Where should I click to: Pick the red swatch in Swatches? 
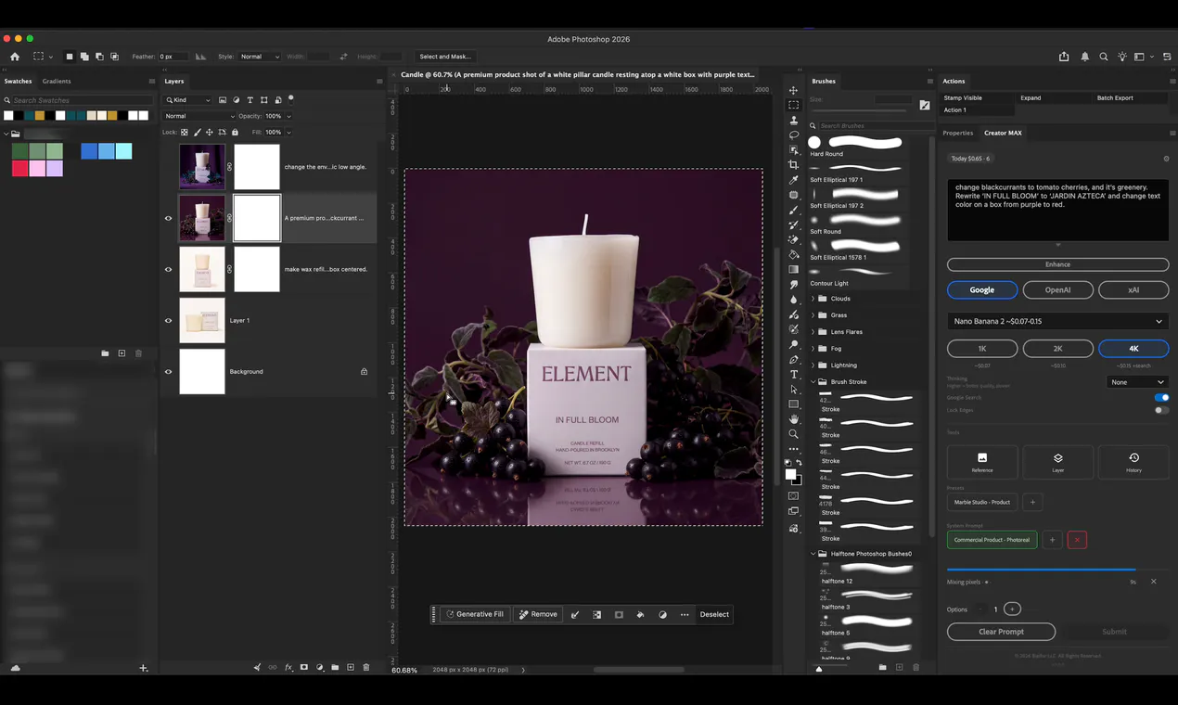(19, 168)
